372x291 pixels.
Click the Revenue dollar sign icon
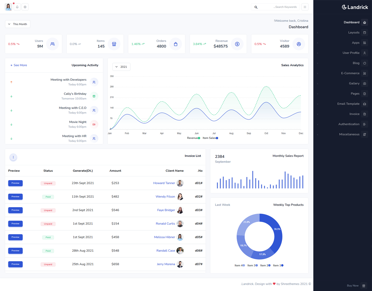click(237, 44)
